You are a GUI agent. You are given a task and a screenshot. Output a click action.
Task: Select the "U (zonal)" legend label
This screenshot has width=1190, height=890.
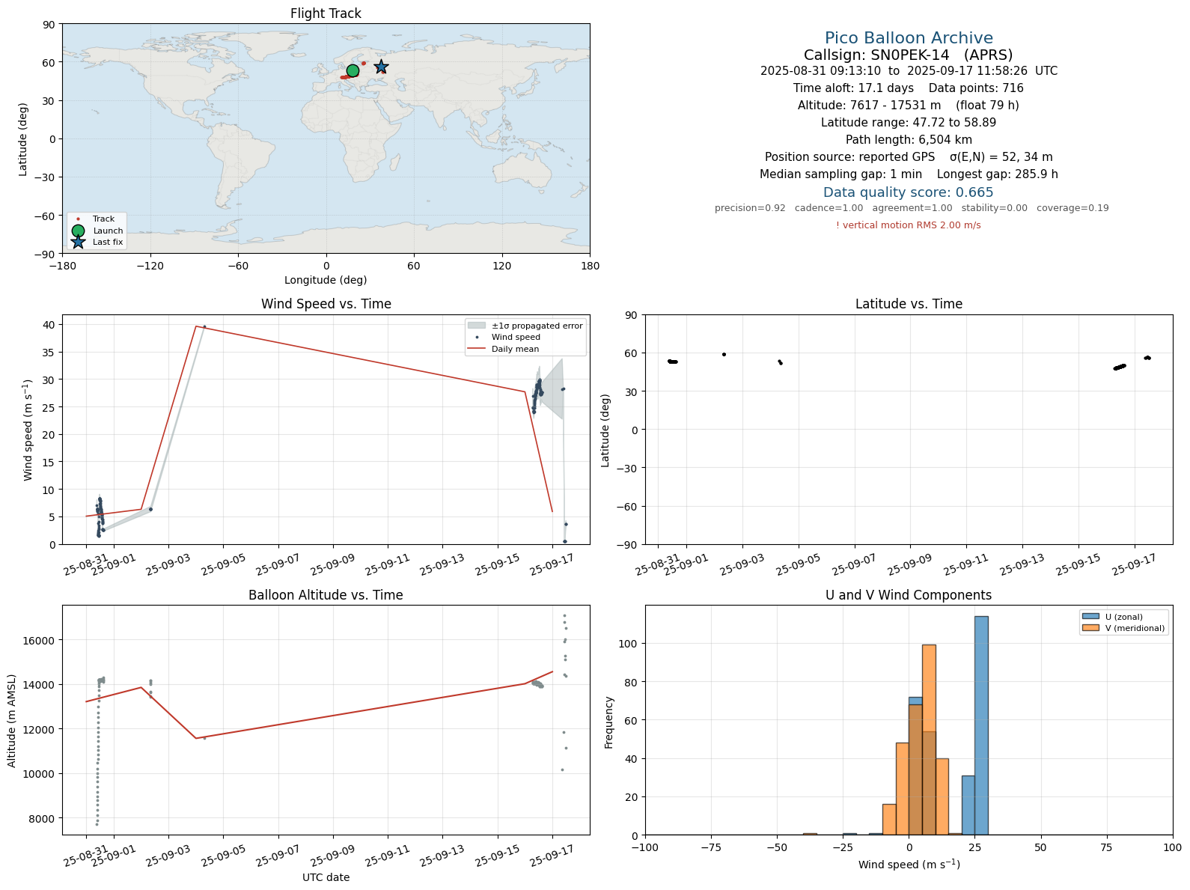pyautogui.click(x=1124, y=618)
